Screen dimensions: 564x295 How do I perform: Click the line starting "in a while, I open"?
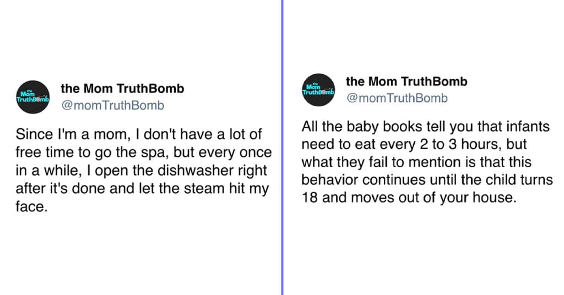(142, 170)
